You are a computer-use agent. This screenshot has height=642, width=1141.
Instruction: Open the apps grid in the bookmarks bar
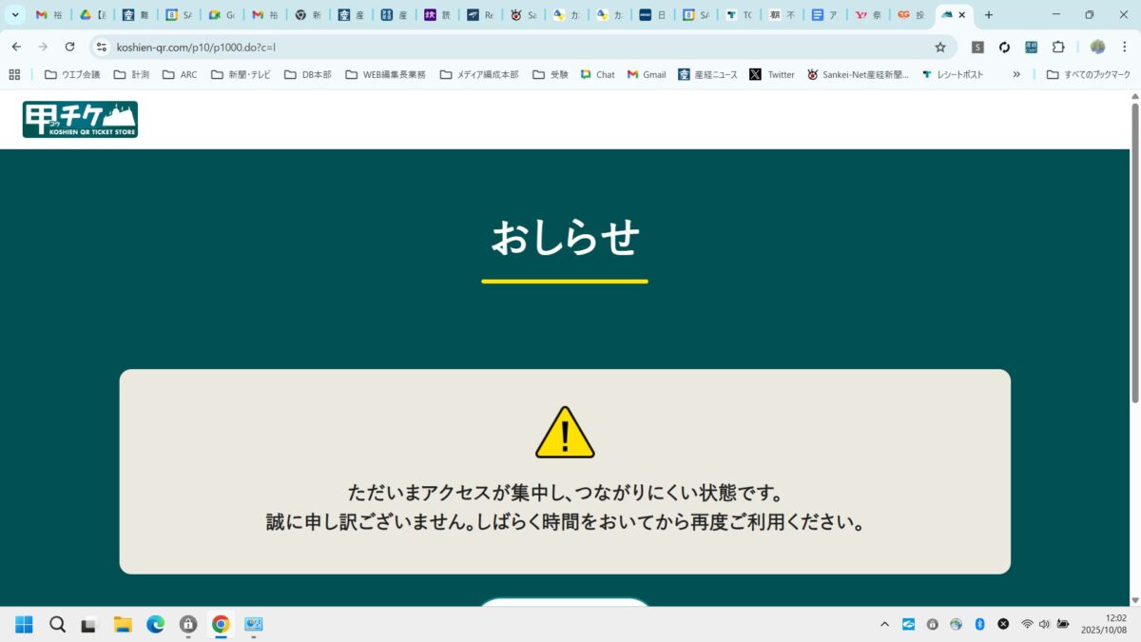[x=15, y=74]
